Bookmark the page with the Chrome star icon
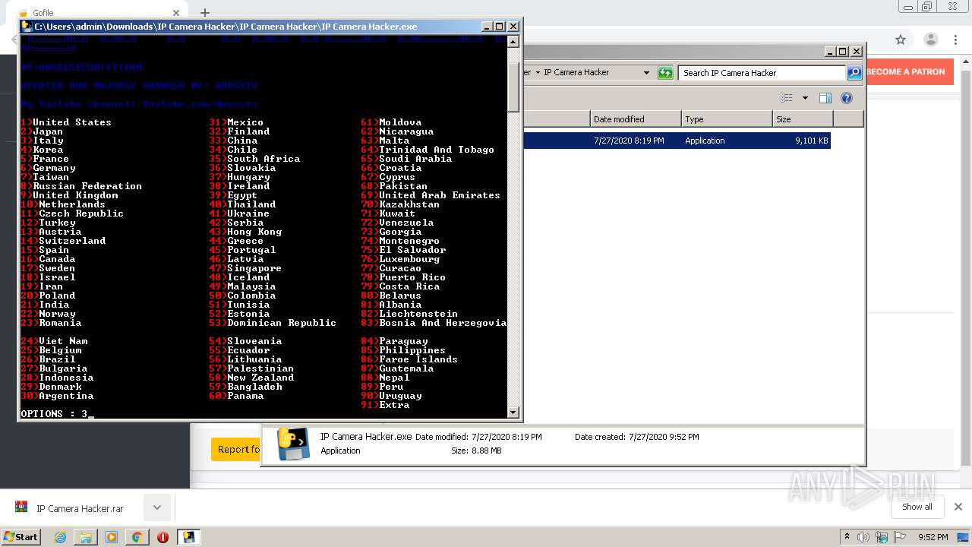 [x=901, y=40]
